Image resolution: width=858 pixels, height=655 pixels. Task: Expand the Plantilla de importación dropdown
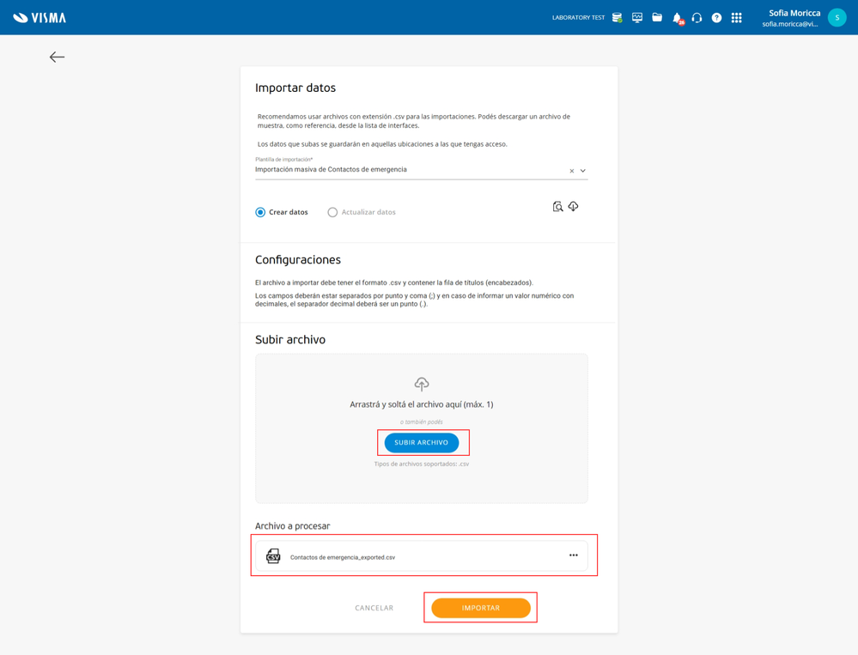click(583, 171)
